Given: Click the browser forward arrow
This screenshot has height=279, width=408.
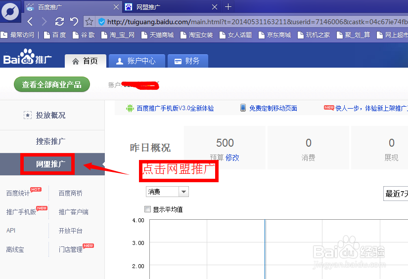Looking at the screenshot, I should click(x=44, y=22).
